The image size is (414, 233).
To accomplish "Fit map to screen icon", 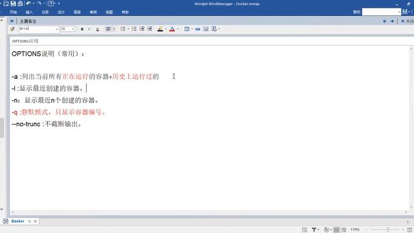I will click(409, 230).
